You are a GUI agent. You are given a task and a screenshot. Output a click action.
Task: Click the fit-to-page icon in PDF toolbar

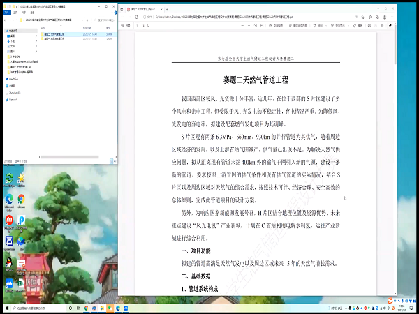click(x=262, y=26)
